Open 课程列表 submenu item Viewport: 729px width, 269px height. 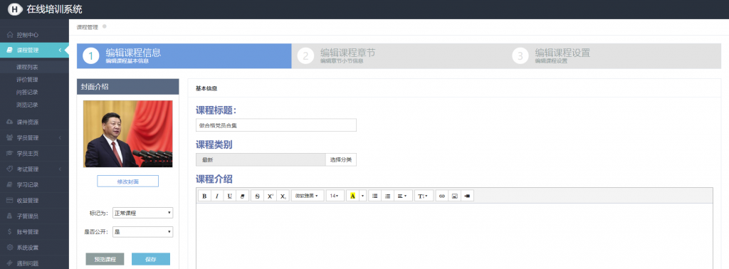tap(34, 68)
